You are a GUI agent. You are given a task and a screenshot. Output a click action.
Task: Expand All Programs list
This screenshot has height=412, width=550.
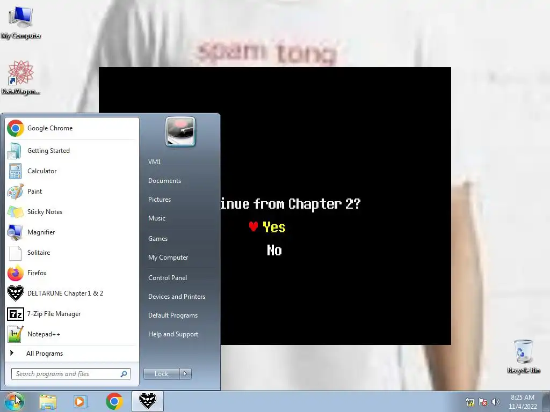72,354
